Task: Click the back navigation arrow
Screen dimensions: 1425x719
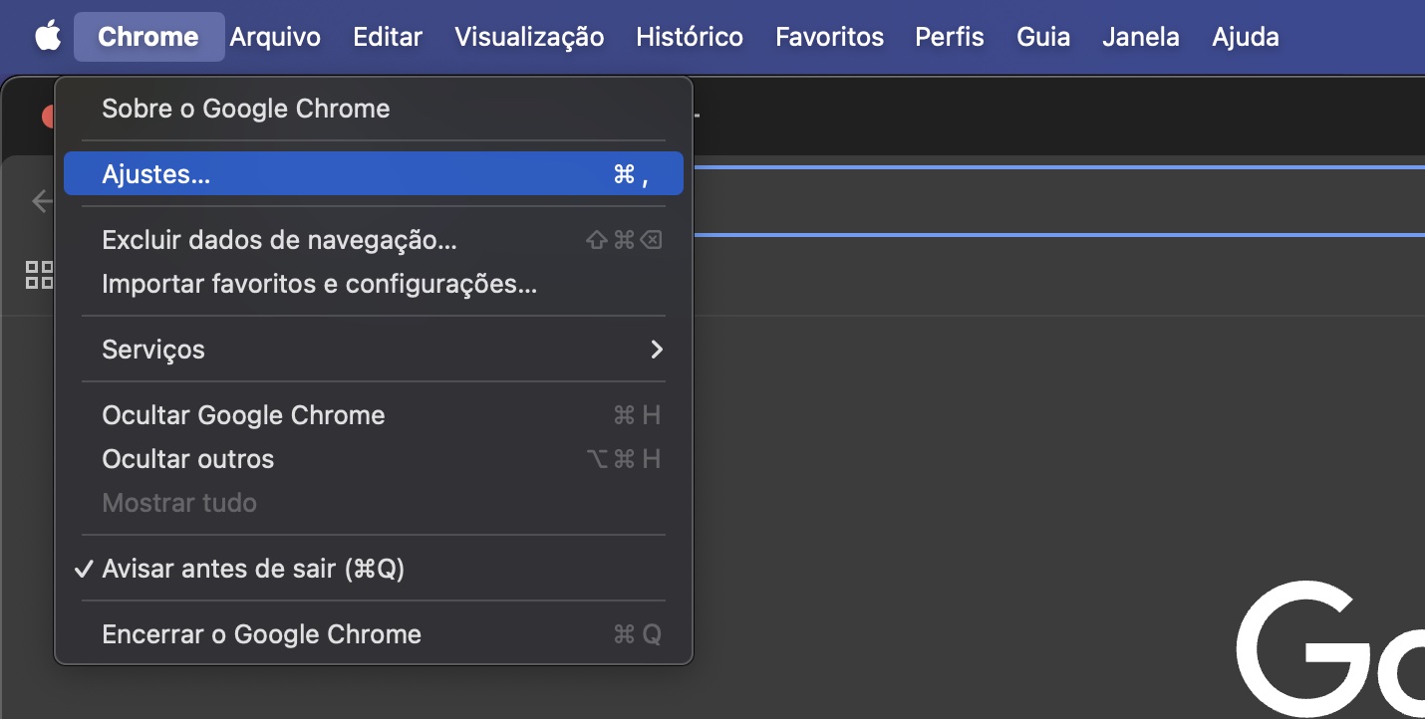Action: (x=41, y=201)
